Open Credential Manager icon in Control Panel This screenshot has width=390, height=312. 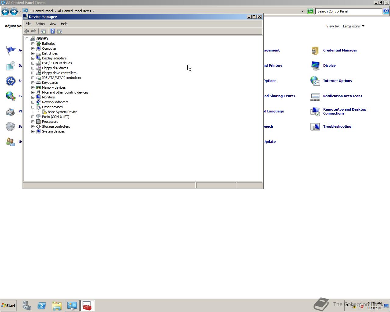(x=315, y=51)
